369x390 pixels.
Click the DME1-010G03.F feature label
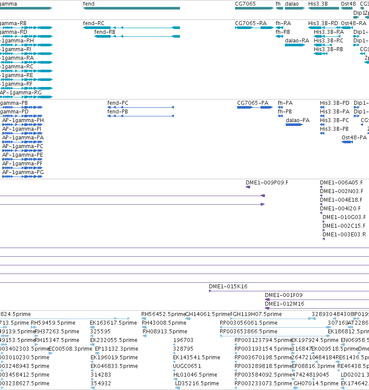tap(344, 217)
